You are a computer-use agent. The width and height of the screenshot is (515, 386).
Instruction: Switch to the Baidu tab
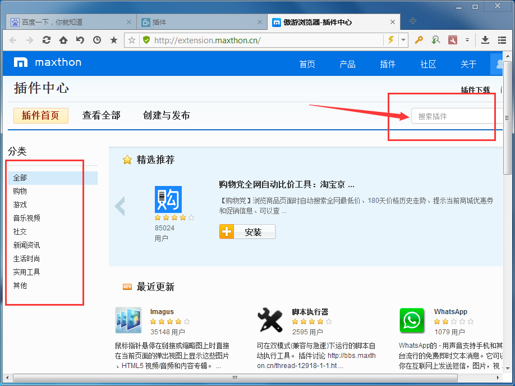tap(71, 22)
